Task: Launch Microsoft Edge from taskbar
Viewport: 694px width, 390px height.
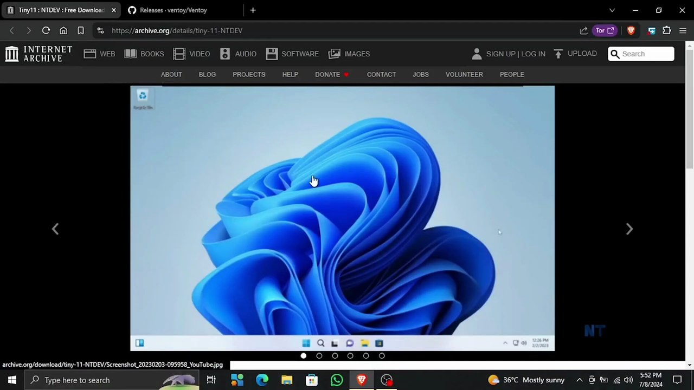Action: point(262,380)
